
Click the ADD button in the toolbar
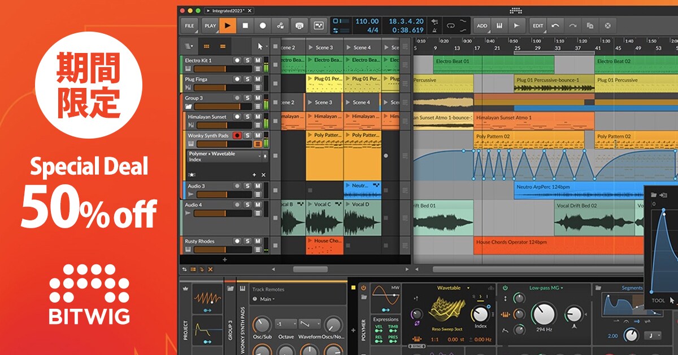point(483,26)
